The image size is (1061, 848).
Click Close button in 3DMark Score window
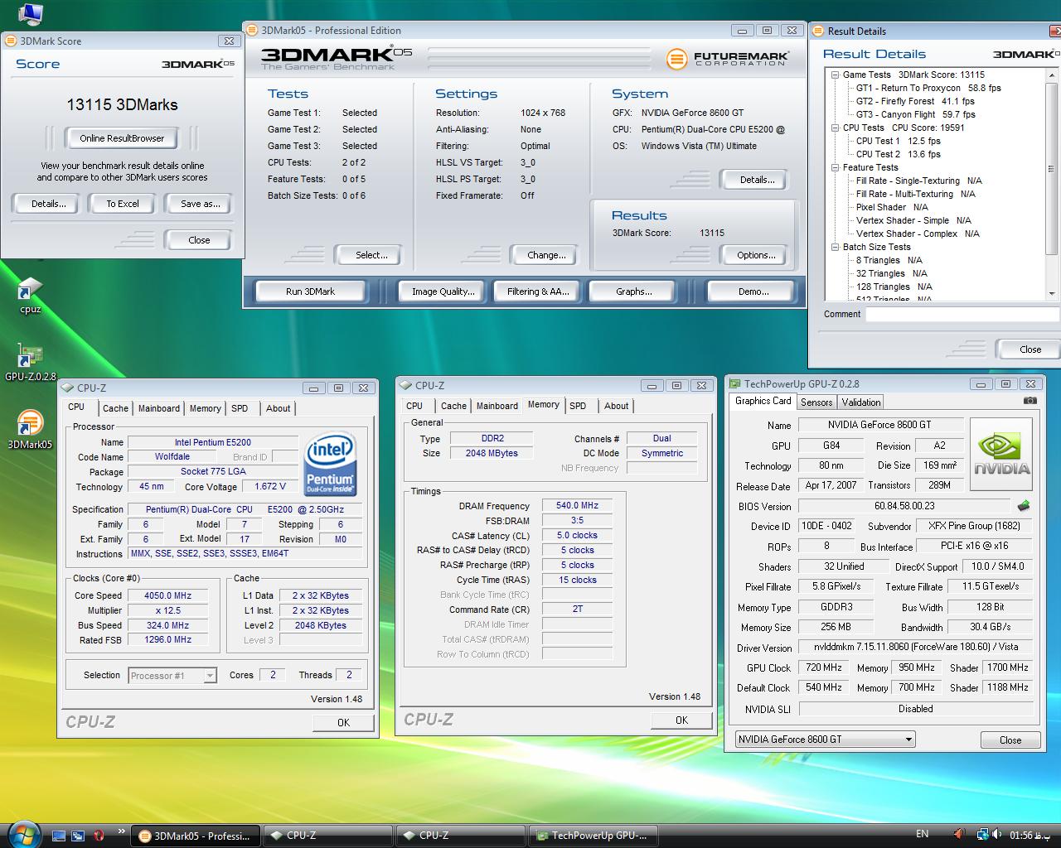pyautogui.click(x=199, y=240)
